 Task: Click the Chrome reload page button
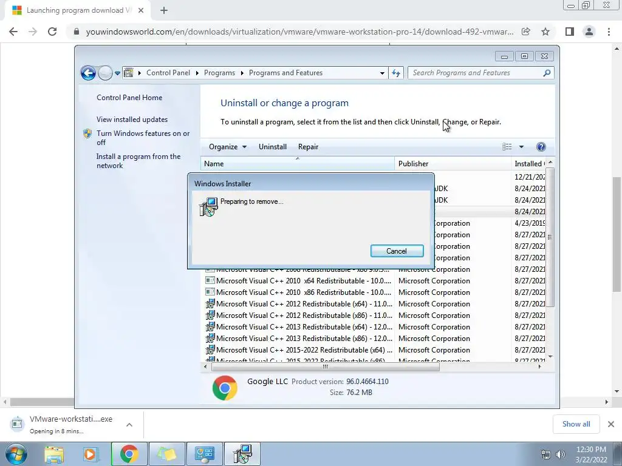(52, 32)
